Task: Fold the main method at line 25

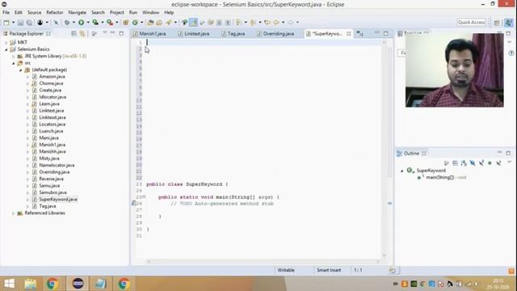Action: point(144,196)
